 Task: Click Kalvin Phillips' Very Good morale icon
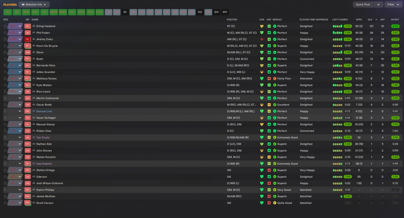point(275,190)
